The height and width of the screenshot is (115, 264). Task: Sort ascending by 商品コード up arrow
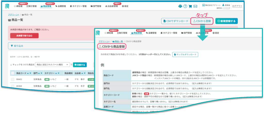click(x=28, y=73)
